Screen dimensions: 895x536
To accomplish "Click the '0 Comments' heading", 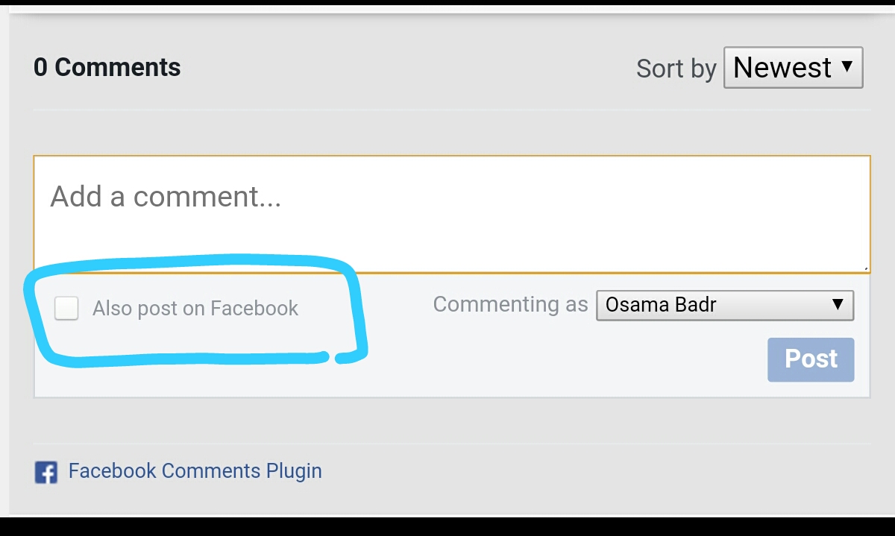I will [107, 67].
